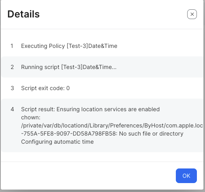Click the Details heading
Viewport: 205px width, 192px height.
23,14
